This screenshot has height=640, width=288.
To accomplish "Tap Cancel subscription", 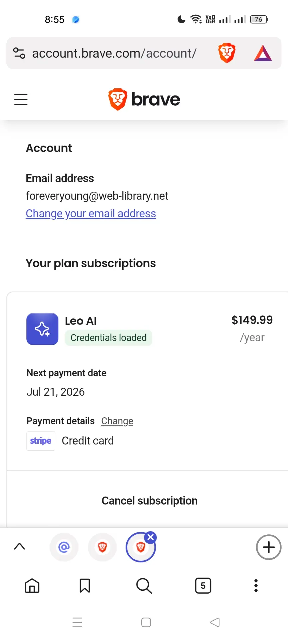I will coord(149,501).
